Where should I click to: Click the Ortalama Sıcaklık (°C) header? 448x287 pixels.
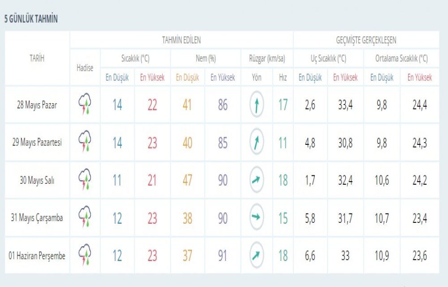pos(401,58)
